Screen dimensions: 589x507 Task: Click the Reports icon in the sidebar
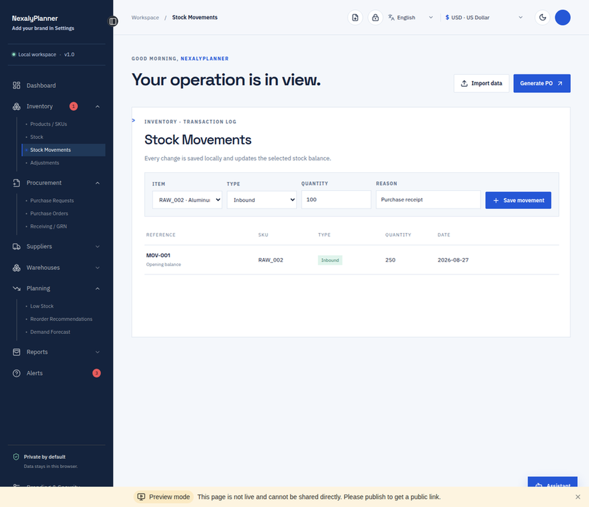tap(17, 352)
